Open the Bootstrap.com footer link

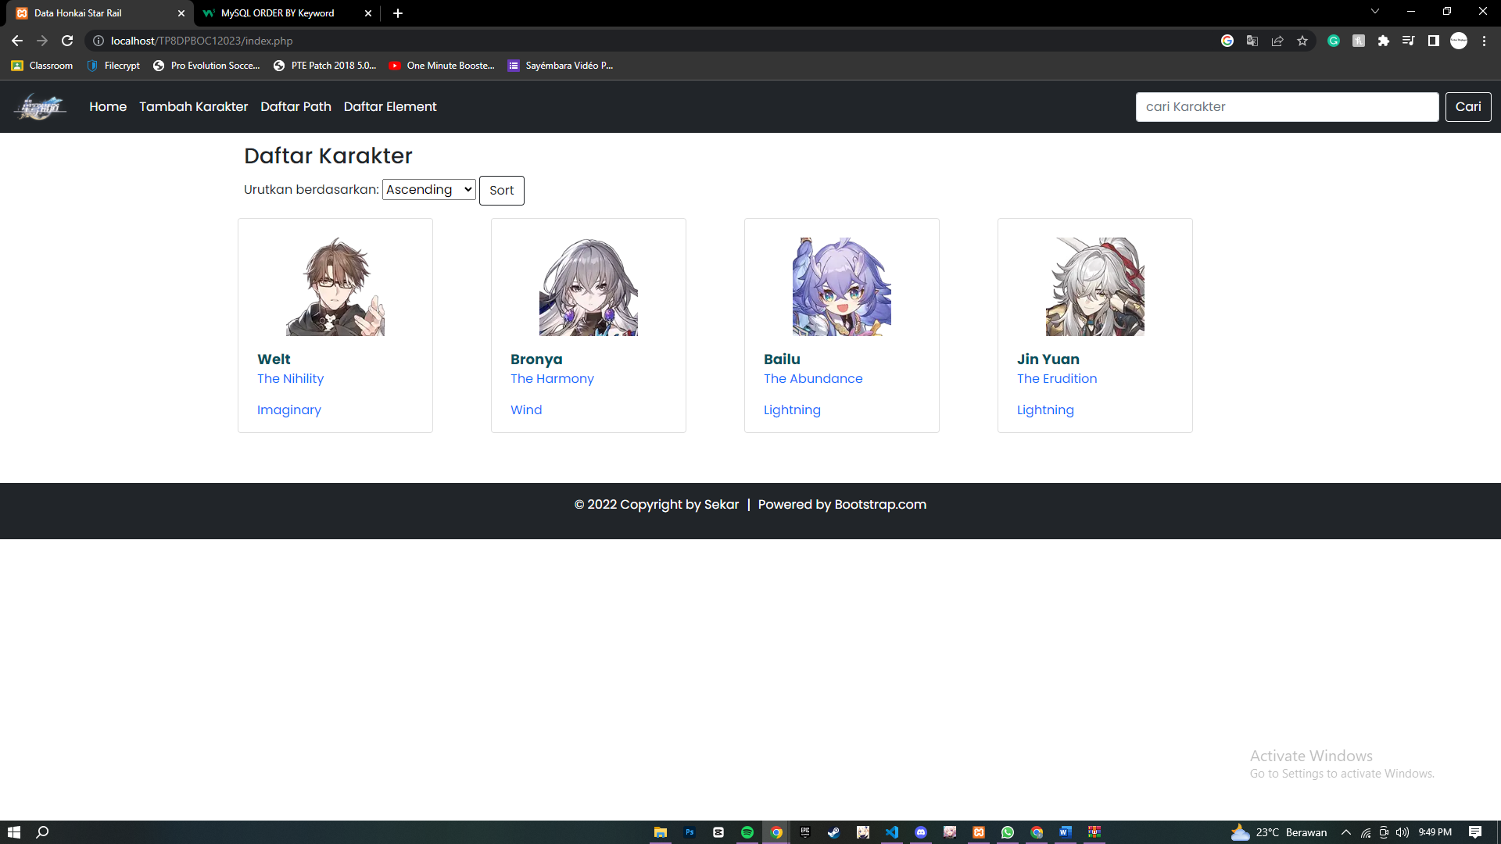pos(879,504)
